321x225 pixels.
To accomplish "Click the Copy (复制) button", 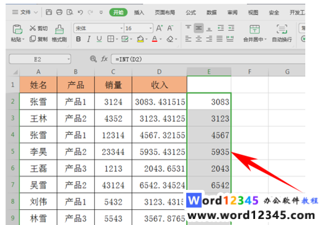I will (x=39, y=39).
